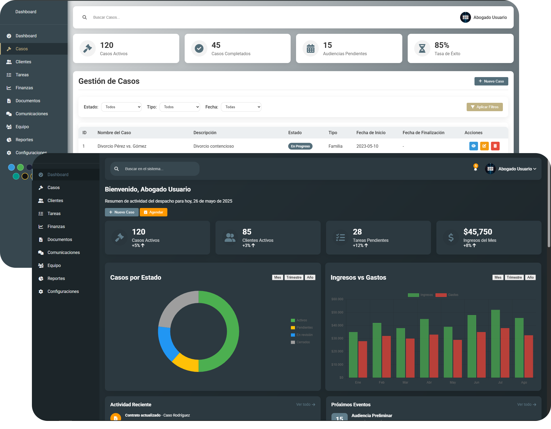Open Reportes from the sidebar

[56, 278]
